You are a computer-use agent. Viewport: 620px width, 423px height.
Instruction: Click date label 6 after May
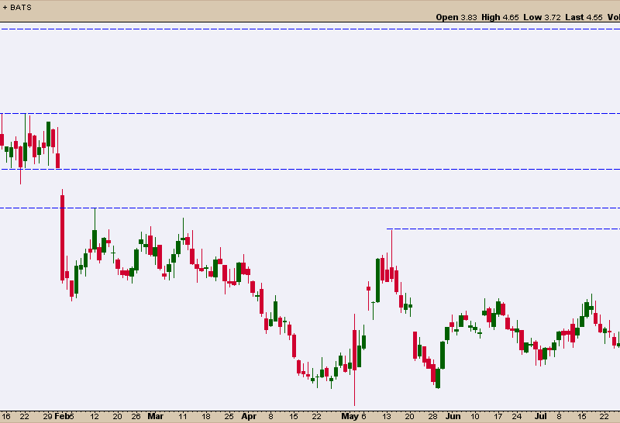pos(363,416)
